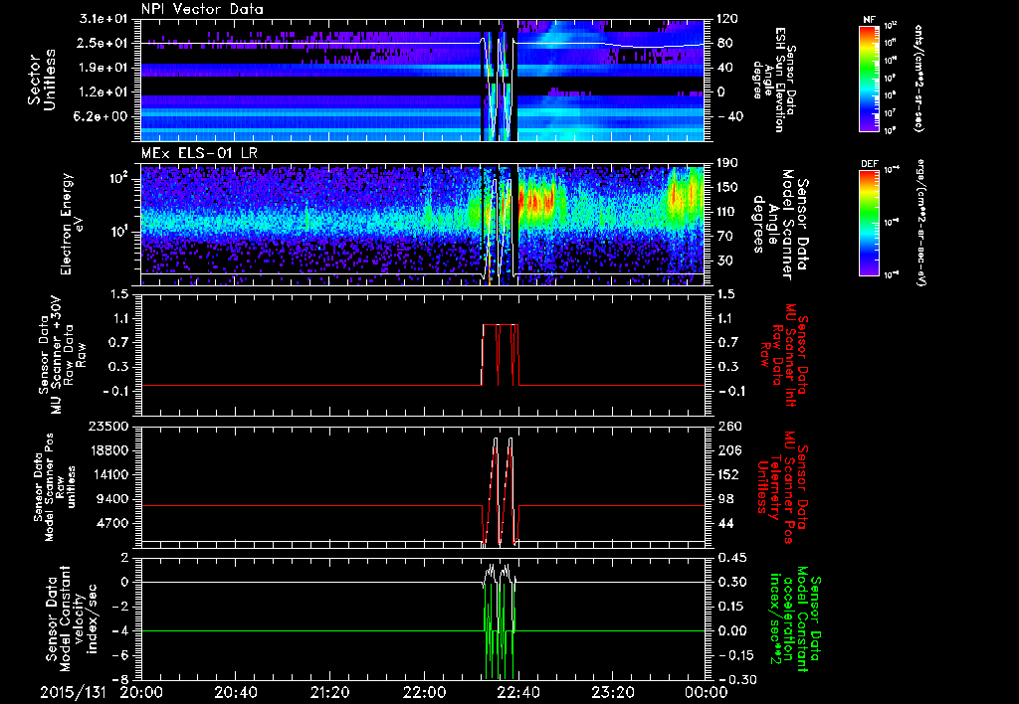
Task: Select the 'DEF' colorbar label
Action: [x=870, y=164]
